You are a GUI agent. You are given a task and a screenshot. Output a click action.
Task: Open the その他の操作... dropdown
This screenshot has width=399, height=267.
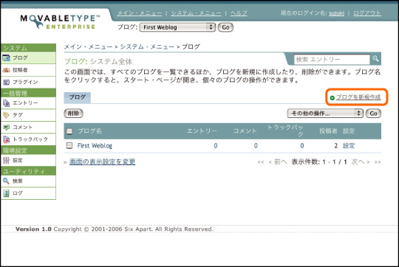click(325, 114)
